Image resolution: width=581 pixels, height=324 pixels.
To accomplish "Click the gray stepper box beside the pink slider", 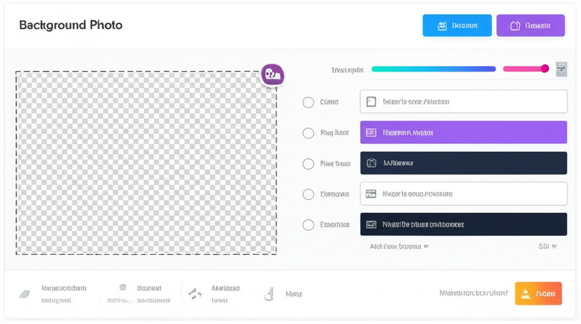I will pyautogui.click(x=561, y=69).
